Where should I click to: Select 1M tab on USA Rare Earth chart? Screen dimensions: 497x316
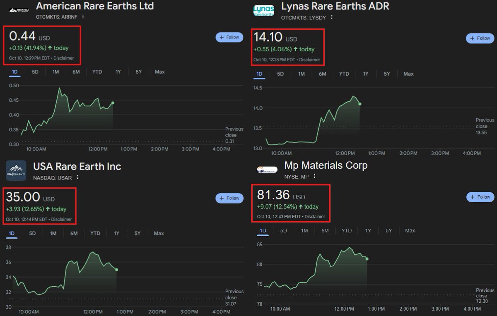click(53, 234)
